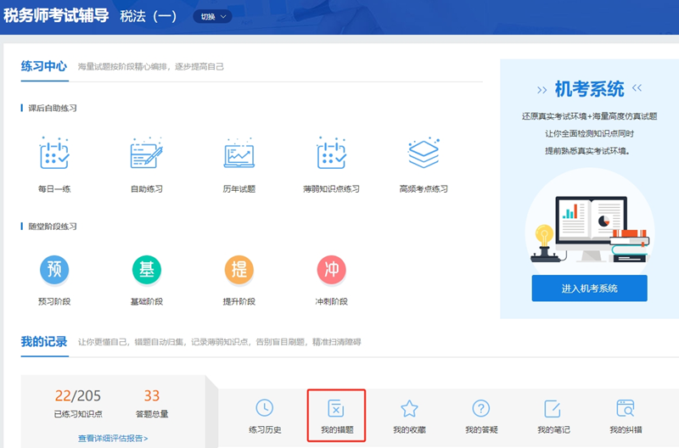Select the orange 提 stage icon
Viewport: 679px width, 448px height.
[239, 270]
